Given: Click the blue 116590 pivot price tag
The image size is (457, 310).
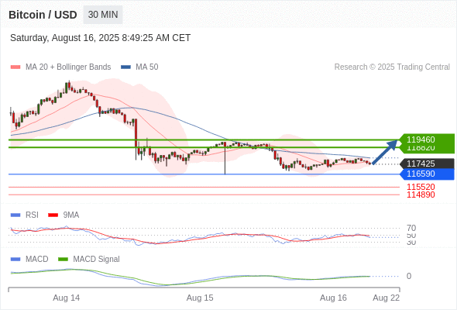Looking at the screenshot, I should (x=427, y=174).
